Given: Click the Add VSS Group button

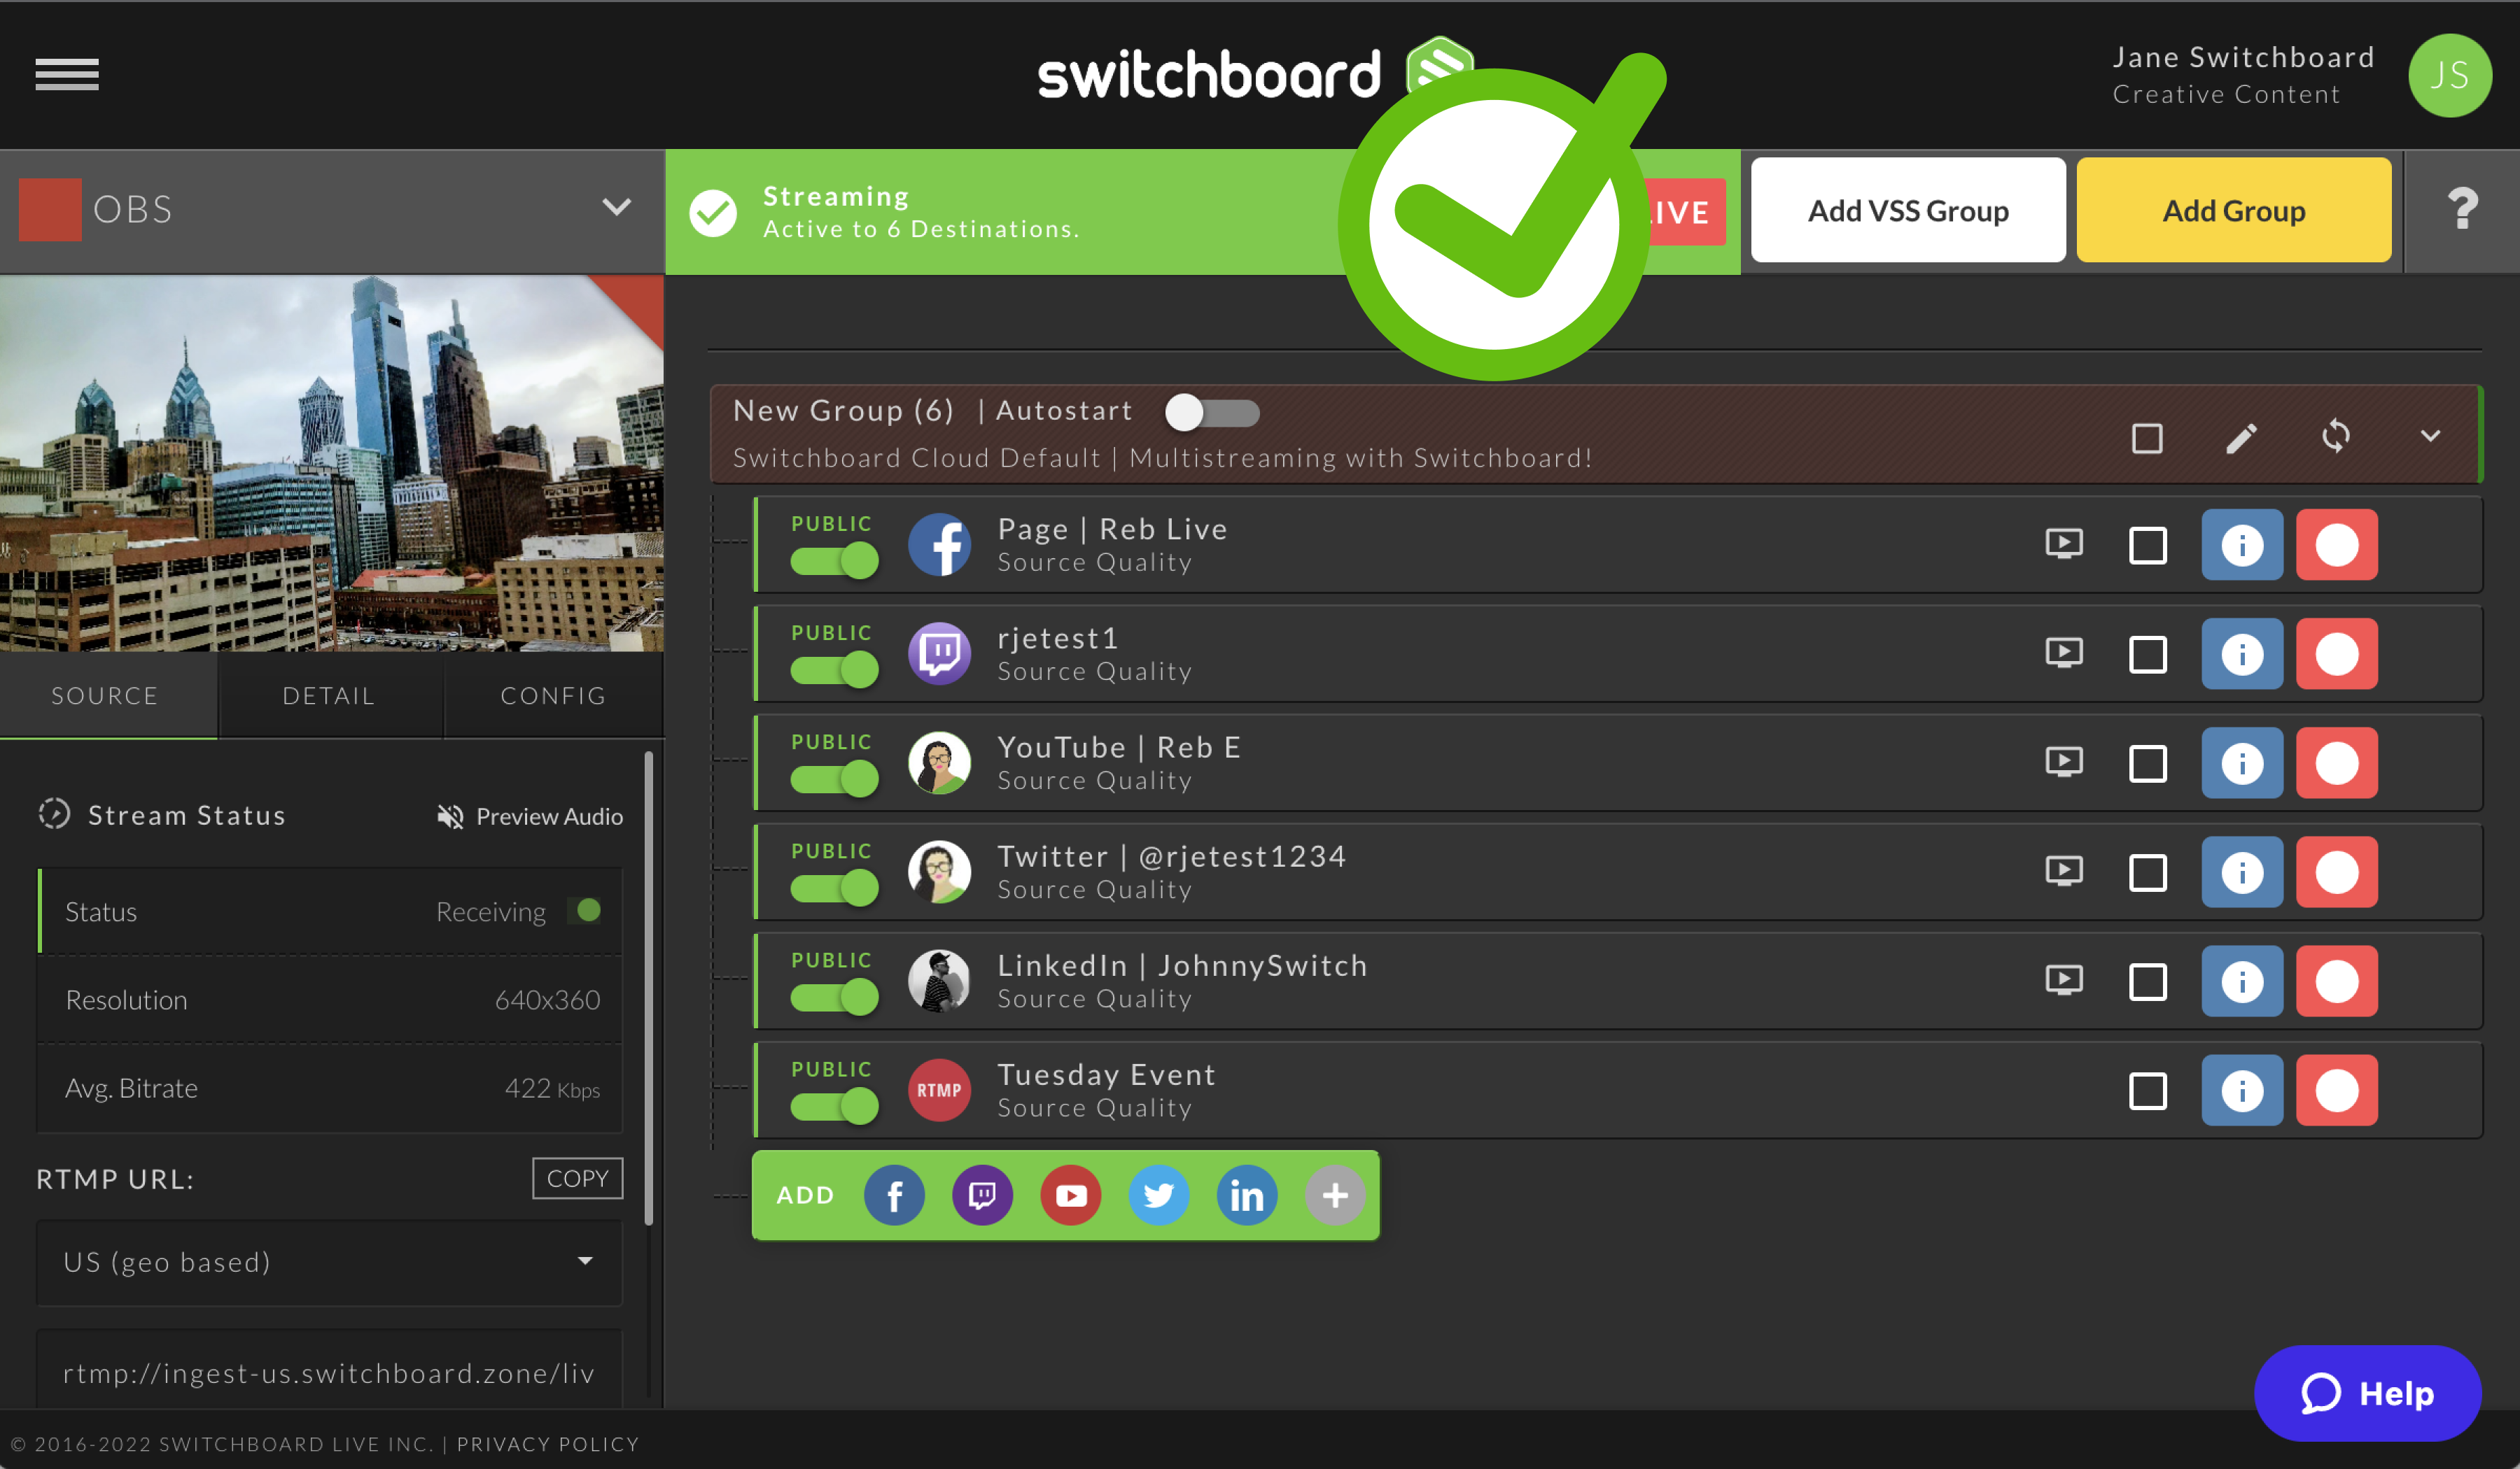Looking at the screenshot, I should click(1907, 210).
